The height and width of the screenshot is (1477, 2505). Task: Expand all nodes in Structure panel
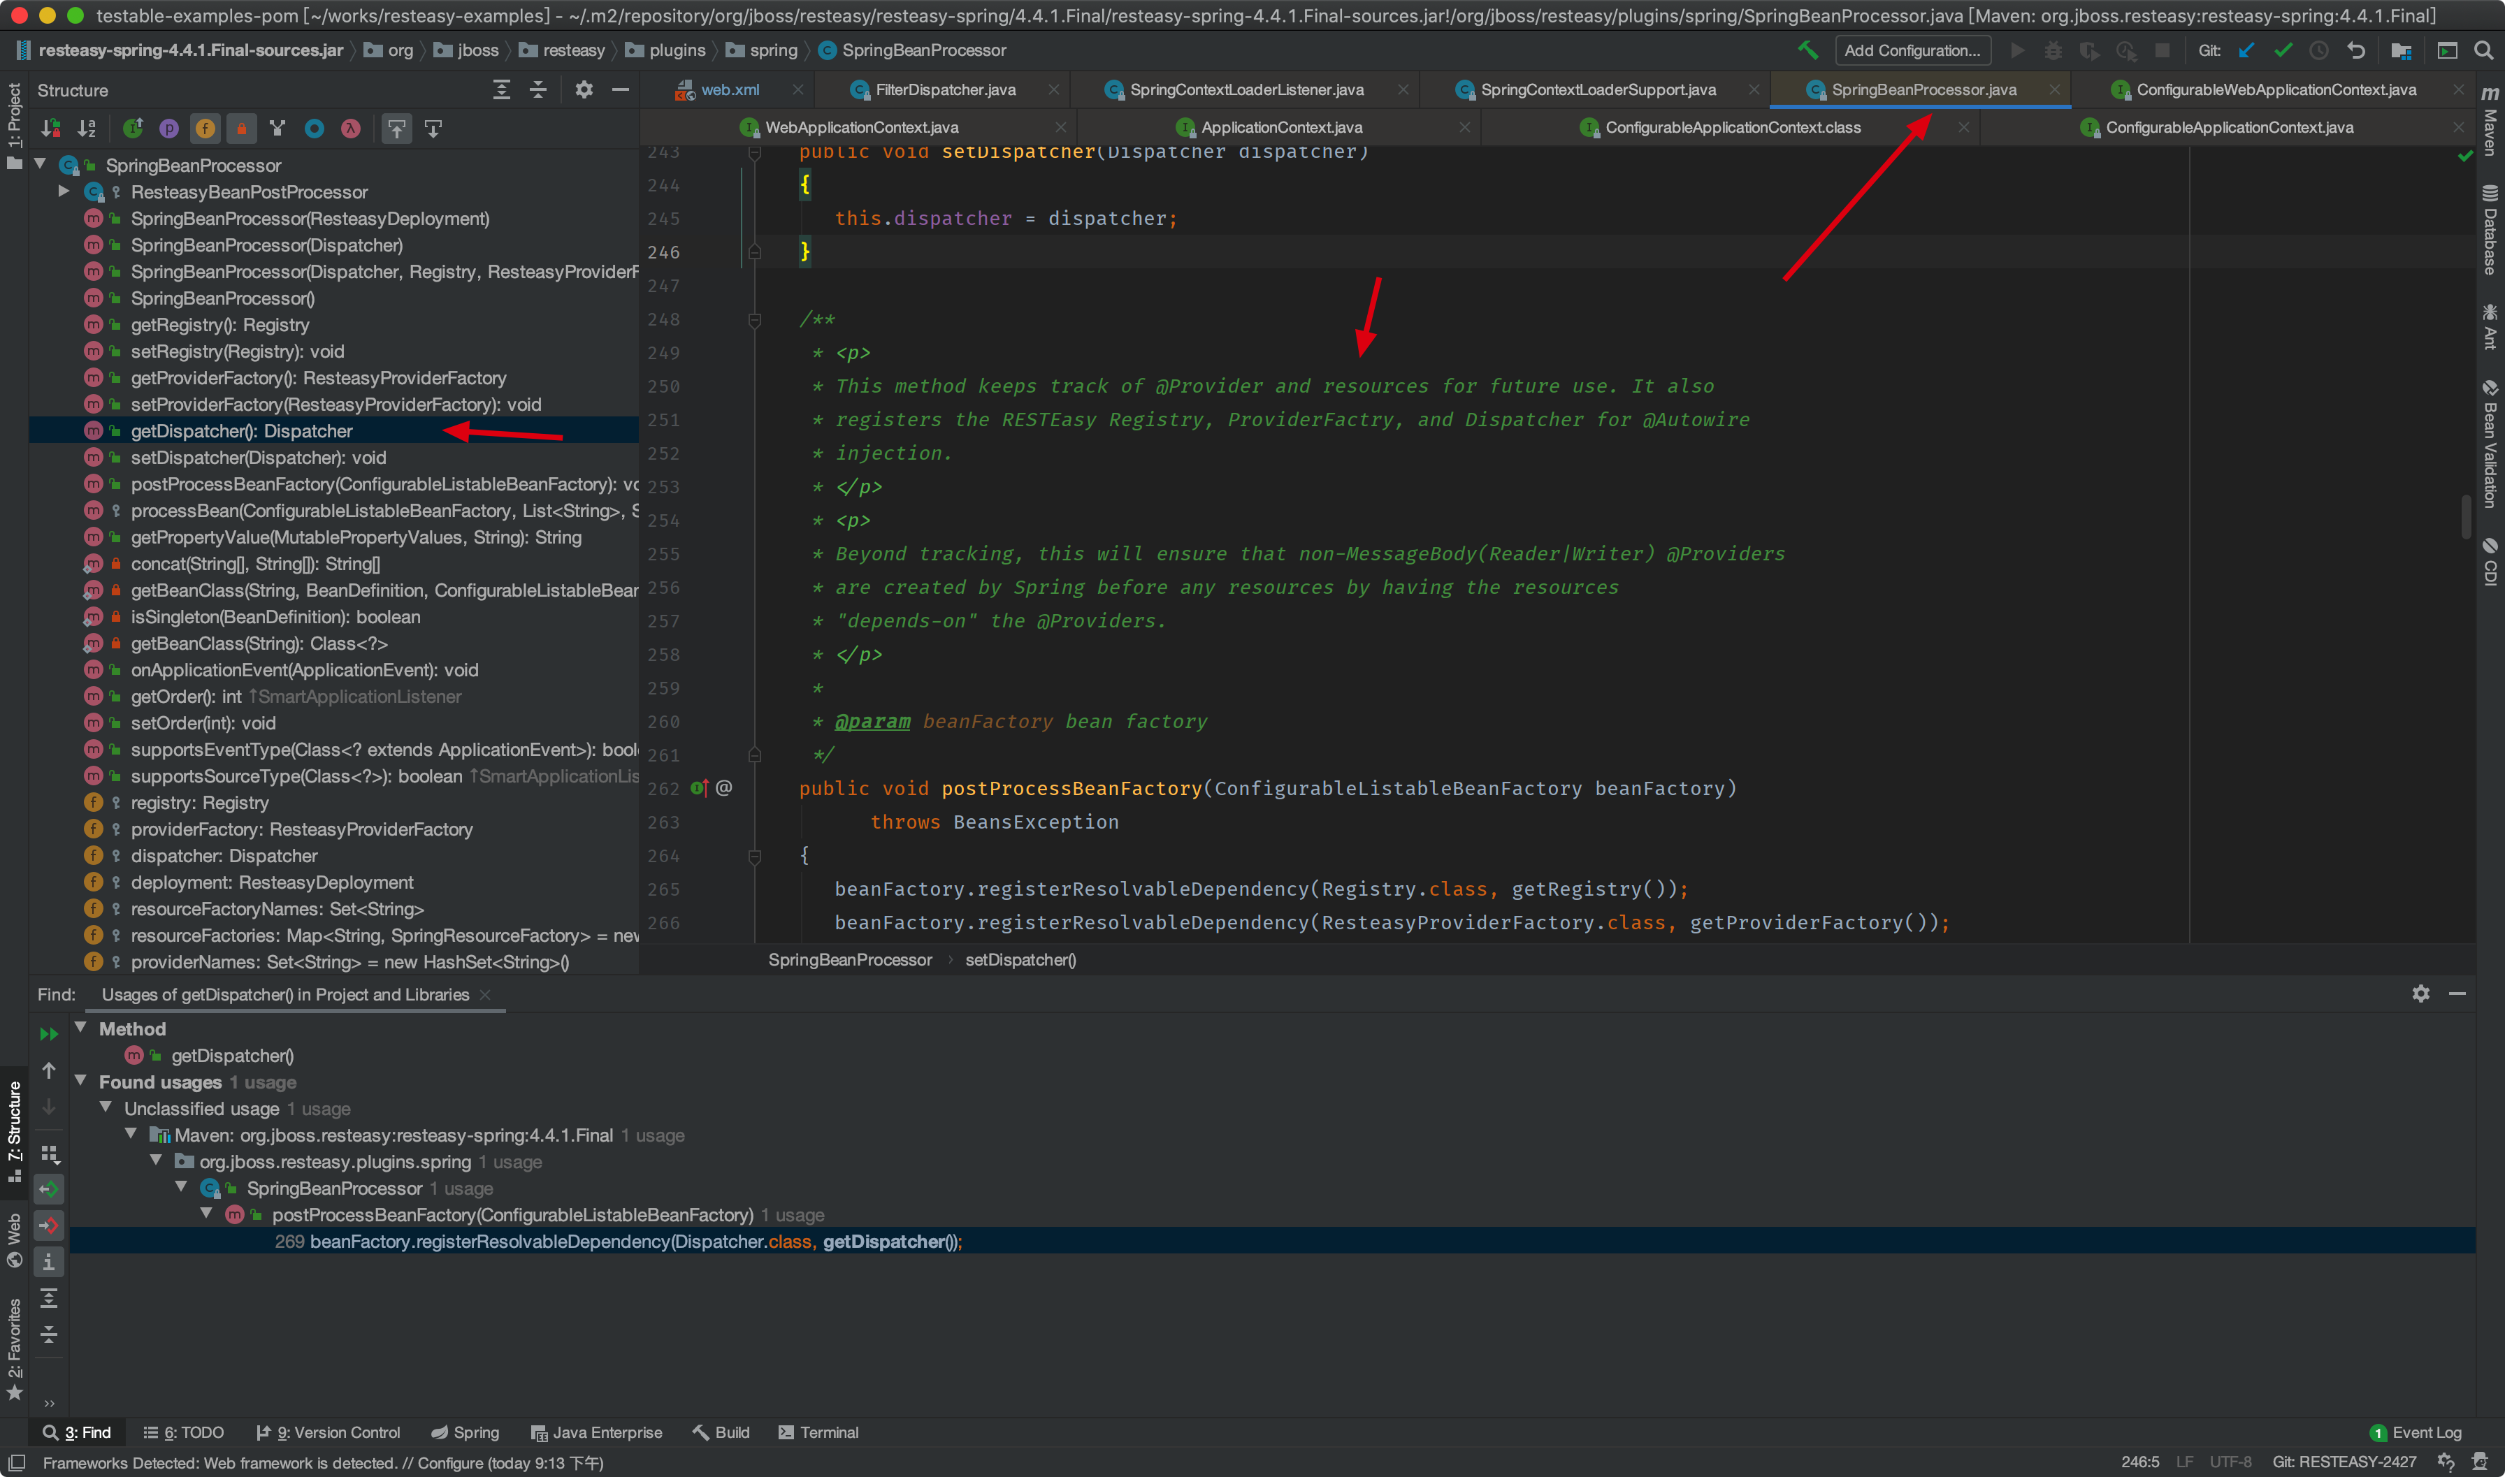coord(502,89)
